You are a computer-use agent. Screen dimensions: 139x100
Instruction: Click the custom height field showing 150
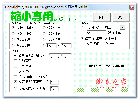66,45
